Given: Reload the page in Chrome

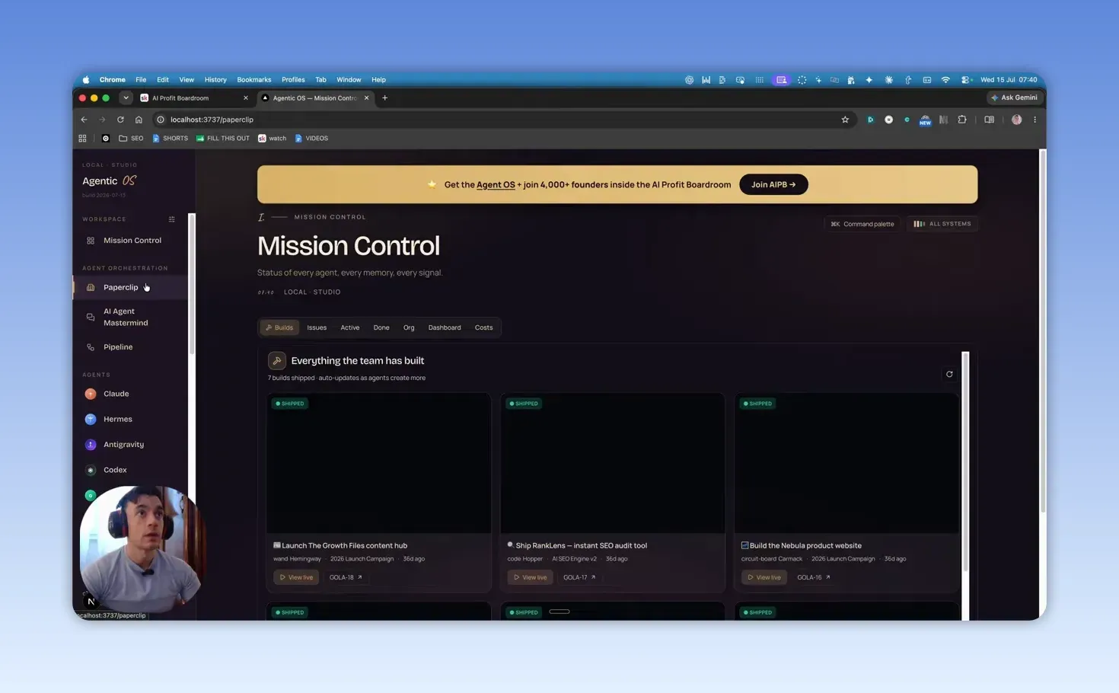Looking at the screenshot, I should 120,120.
